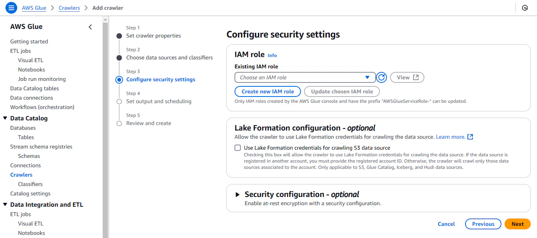Open Data connections
537x238 pixels.
pos(32,98)
